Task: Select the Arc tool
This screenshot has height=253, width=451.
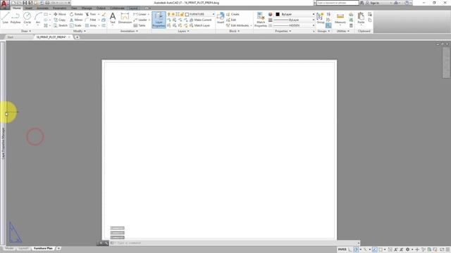Action: (37, 18)
